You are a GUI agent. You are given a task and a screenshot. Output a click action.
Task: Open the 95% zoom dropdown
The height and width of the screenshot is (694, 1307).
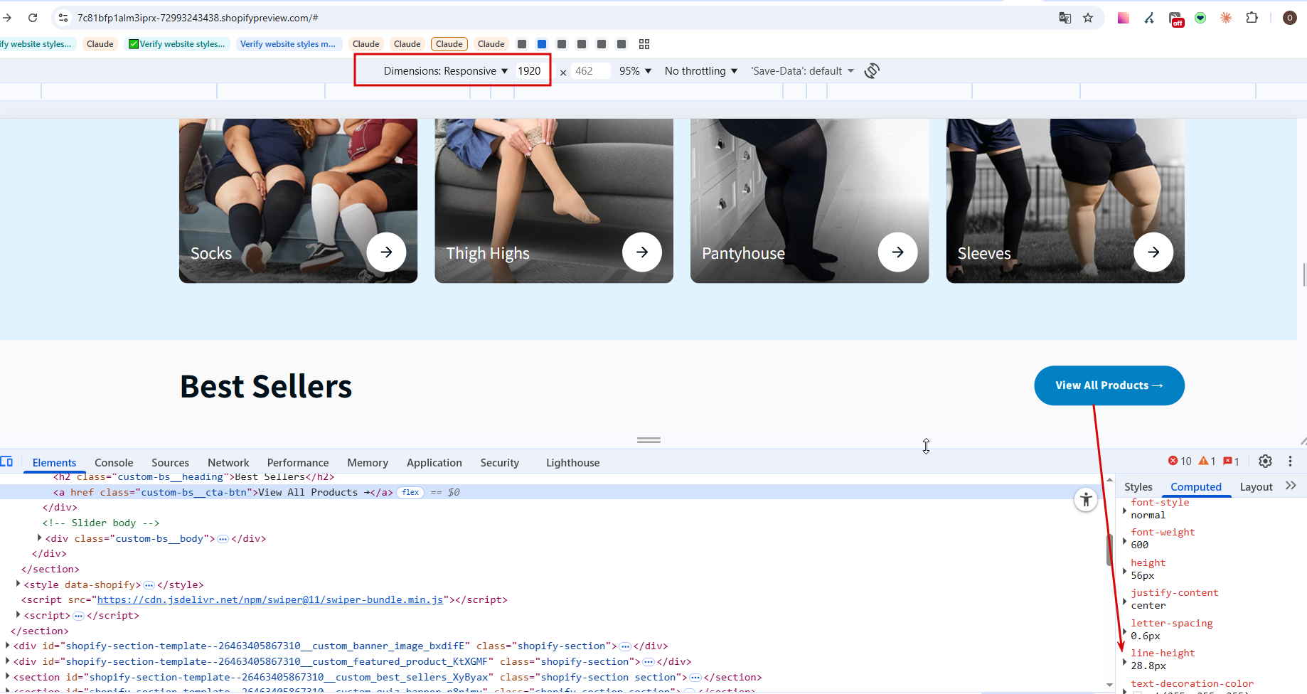[635, 71]
